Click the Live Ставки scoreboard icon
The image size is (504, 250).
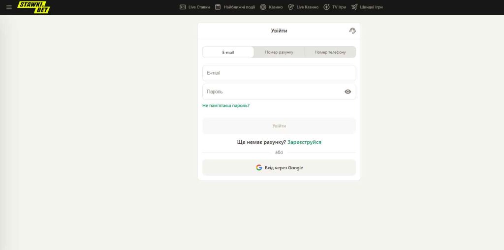(183, 7)
